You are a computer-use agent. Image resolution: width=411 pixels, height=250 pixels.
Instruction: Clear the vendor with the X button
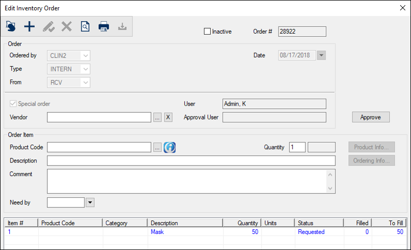[168, 117]
